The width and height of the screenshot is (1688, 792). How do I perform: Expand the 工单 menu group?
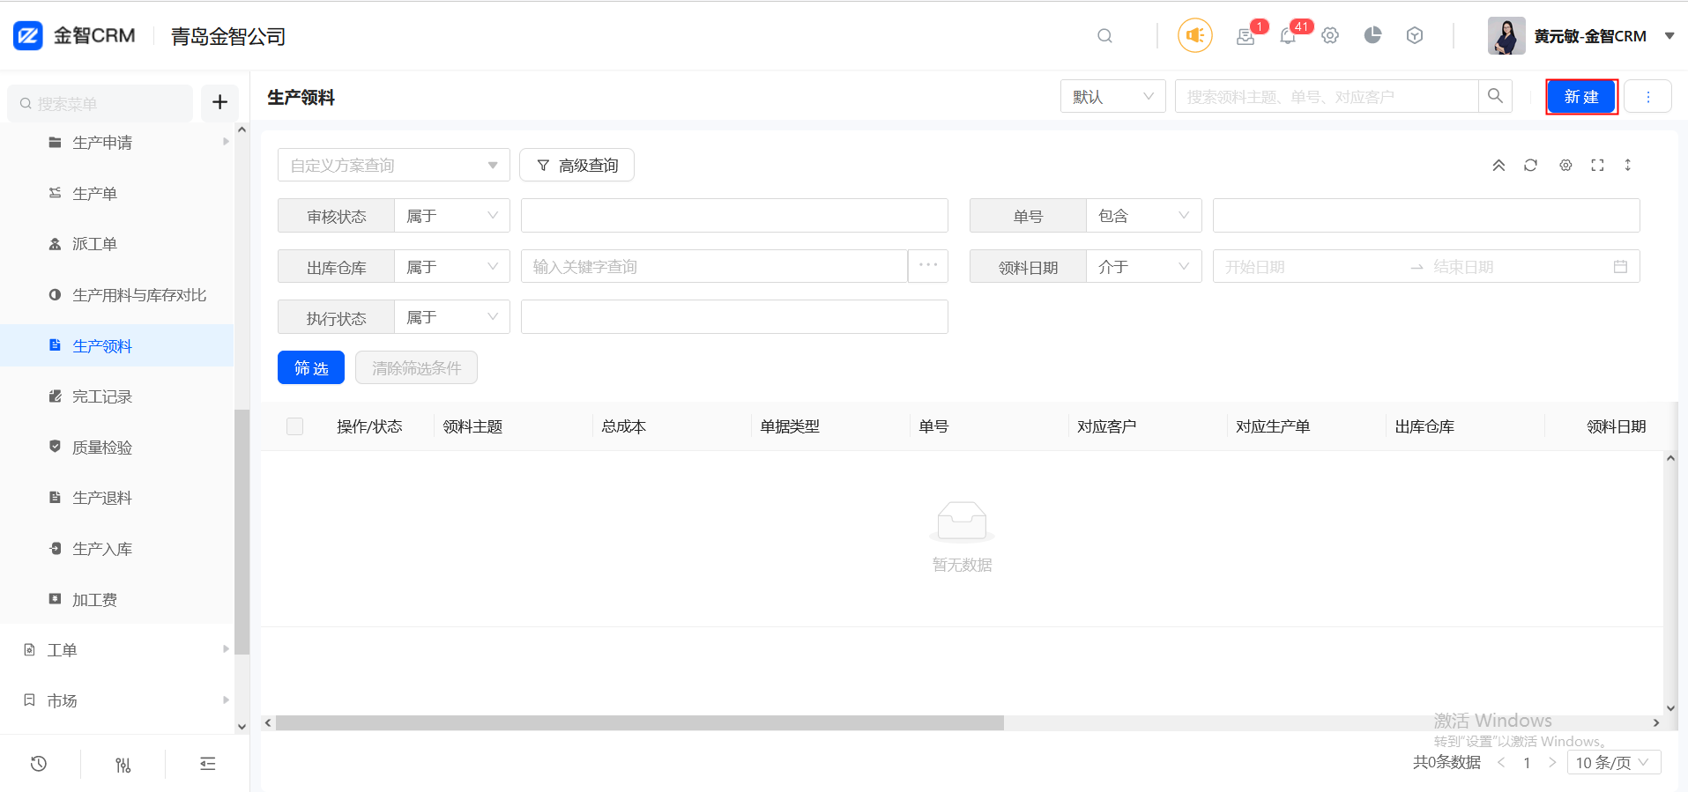click(x=117, y=650)
